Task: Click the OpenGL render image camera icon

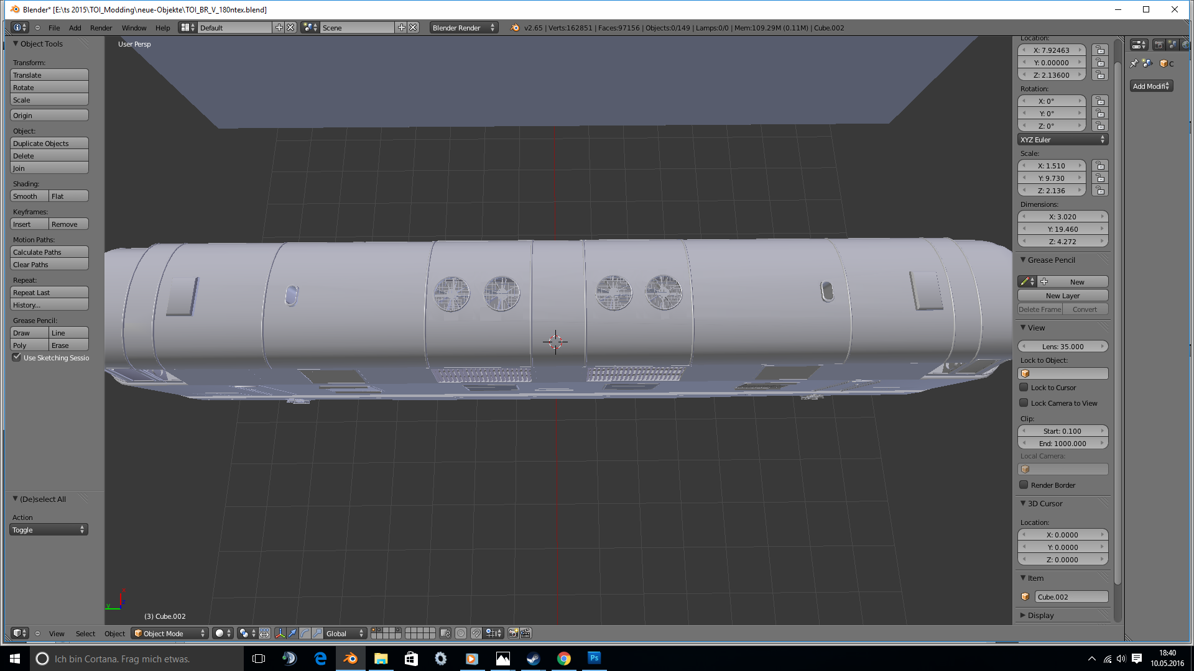Action: click(x=513, y=633)
